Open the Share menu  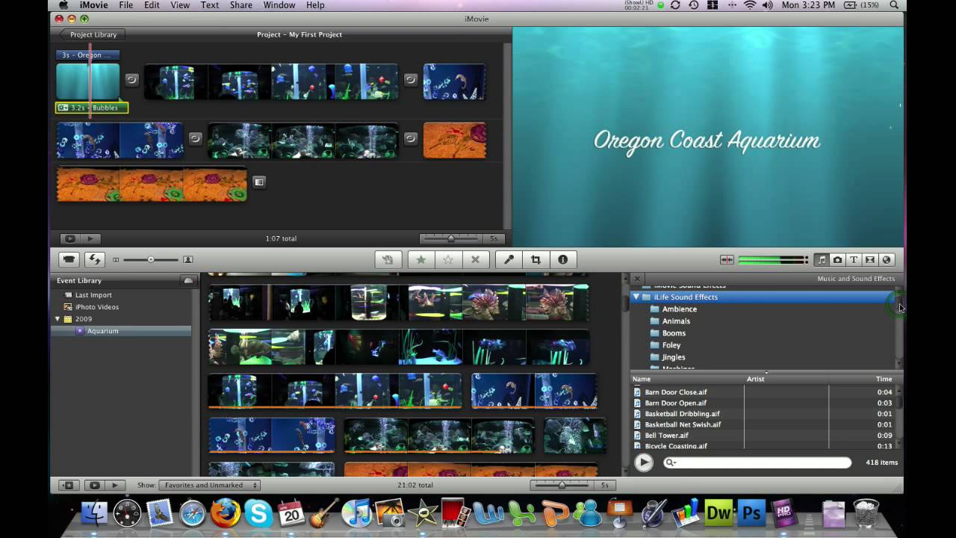pos(240,5)
